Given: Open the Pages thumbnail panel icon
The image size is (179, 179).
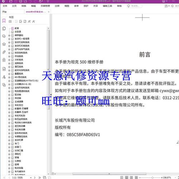Looking at the screenshot, I should click(x=4, y=28).
